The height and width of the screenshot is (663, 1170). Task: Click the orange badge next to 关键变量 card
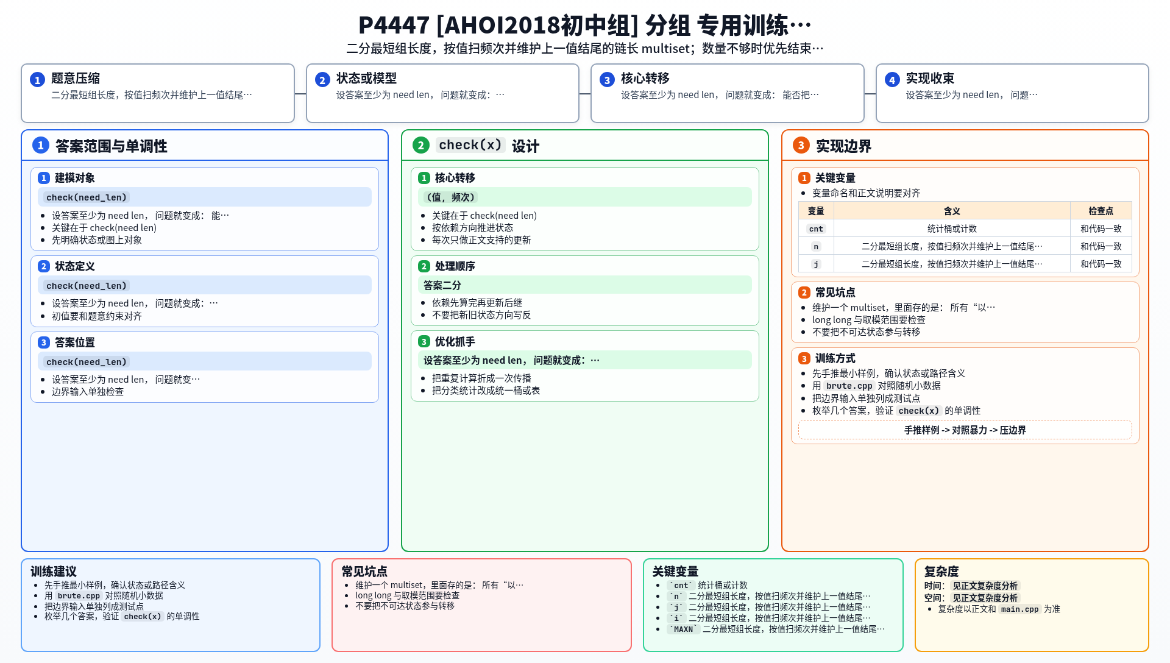pos(804,178)
